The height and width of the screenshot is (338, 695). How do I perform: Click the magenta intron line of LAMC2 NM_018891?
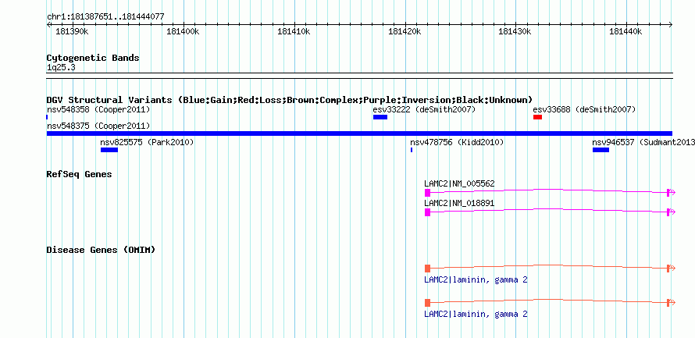point(549,209)
